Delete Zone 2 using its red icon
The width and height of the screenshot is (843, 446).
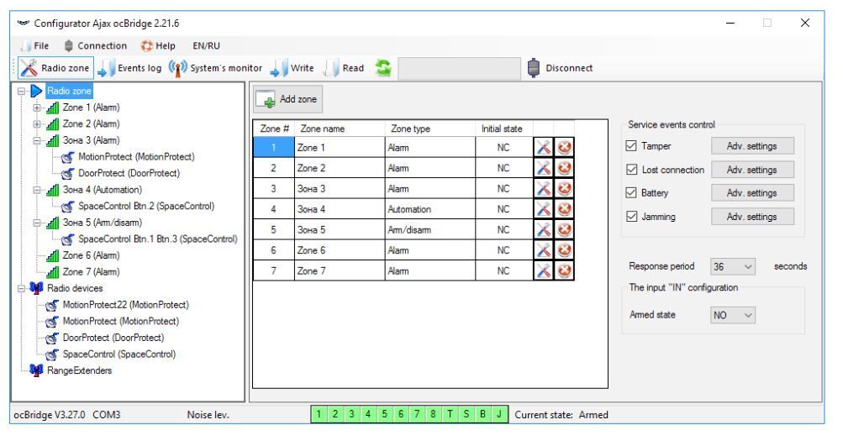point(564,168)
